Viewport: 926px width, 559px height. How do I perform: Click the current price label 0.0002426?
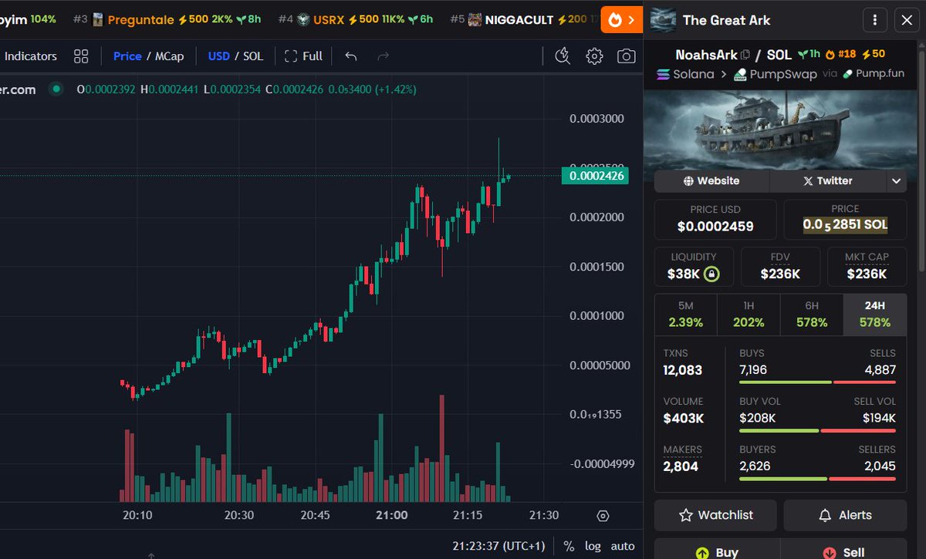click(x=596, y=176)
